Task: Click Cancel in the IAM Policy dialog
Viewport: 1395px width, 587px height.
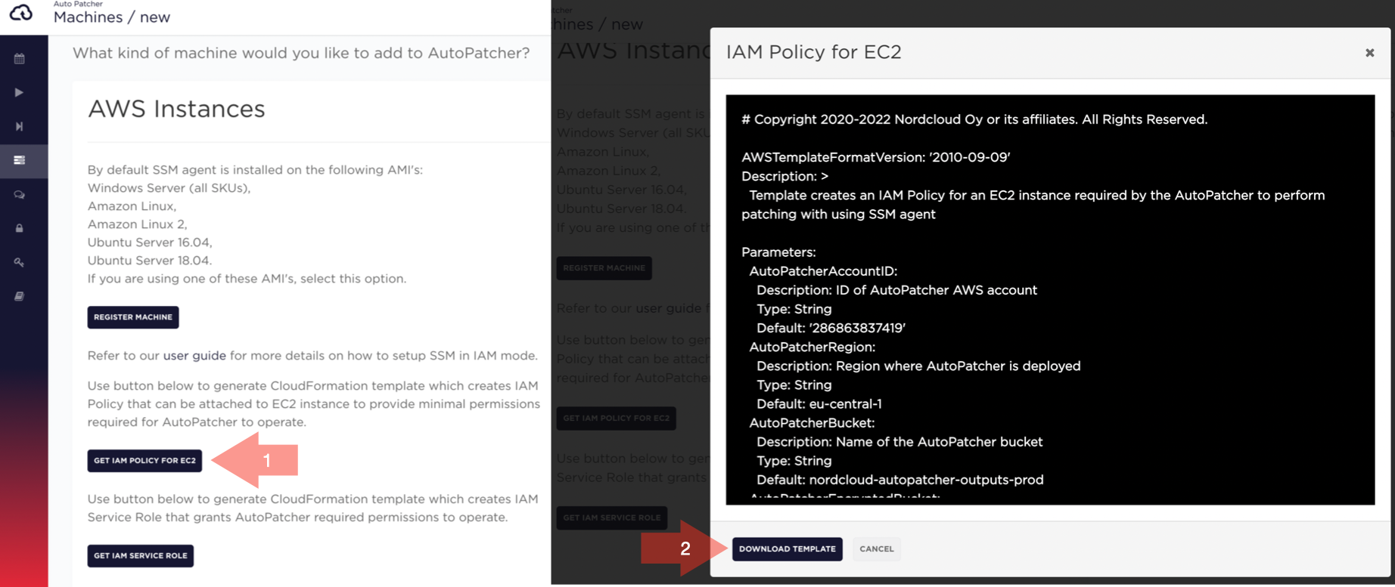Action: point(877,549)
